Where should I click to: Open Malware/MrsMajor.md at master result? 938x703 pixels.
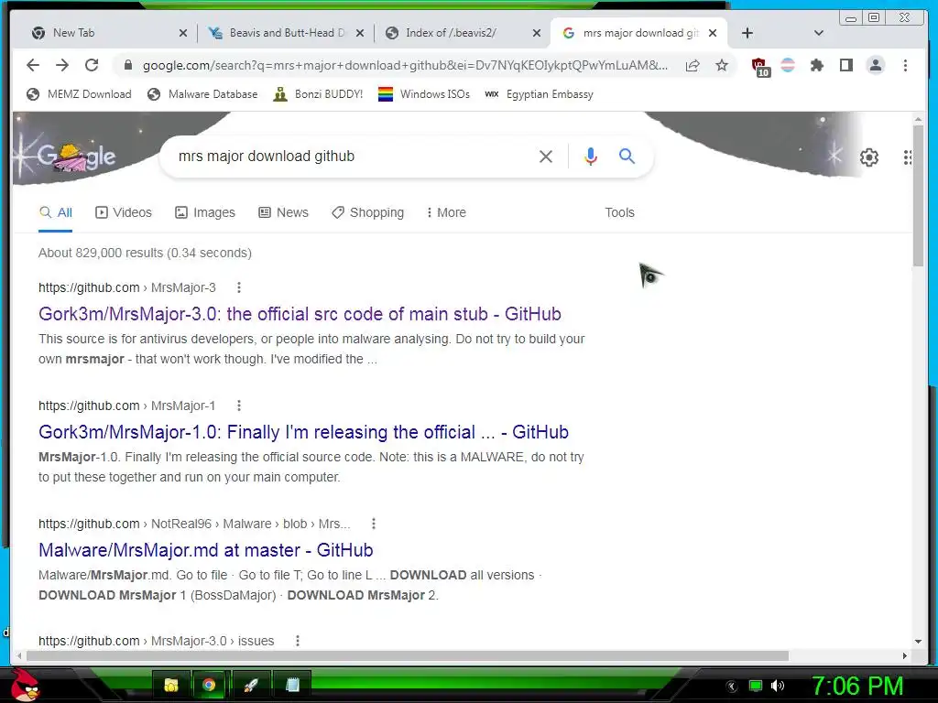206,550
